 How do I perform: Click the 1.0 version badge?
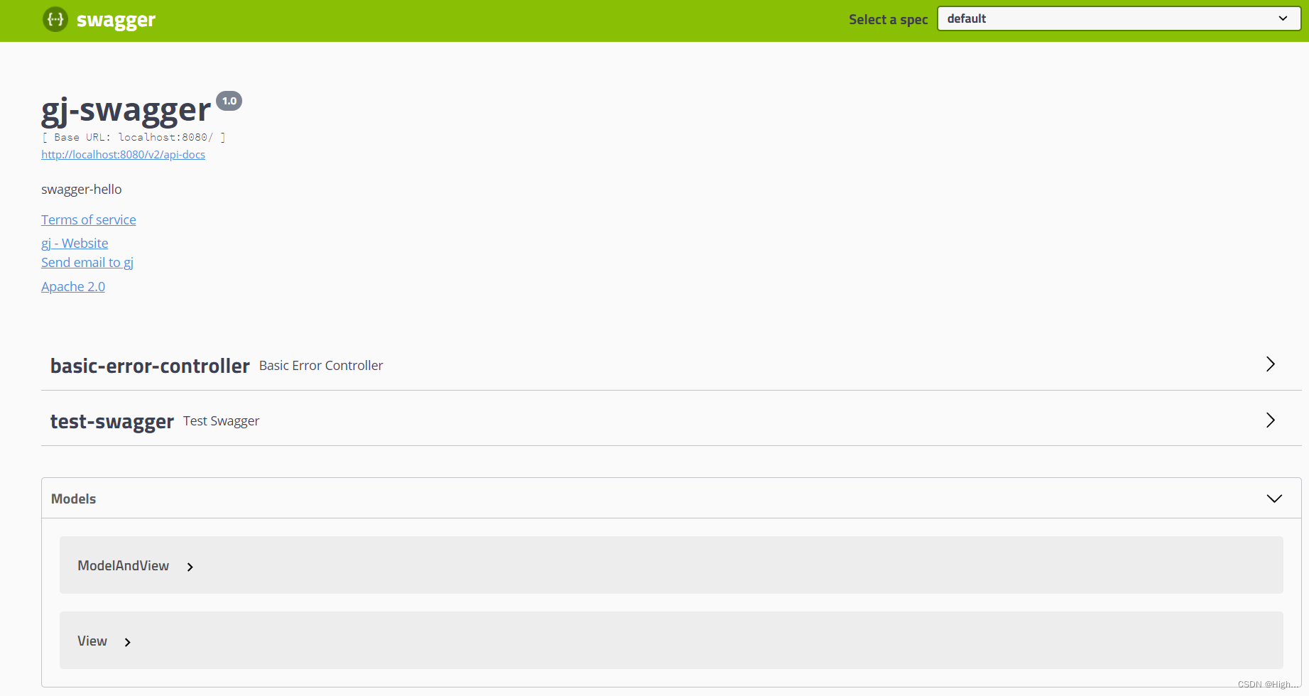point(229,101)
